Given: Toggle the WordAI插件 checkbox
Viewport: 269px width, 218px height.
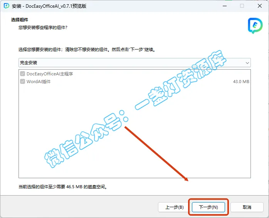Looking at the screenshot, I should (22, 82).
